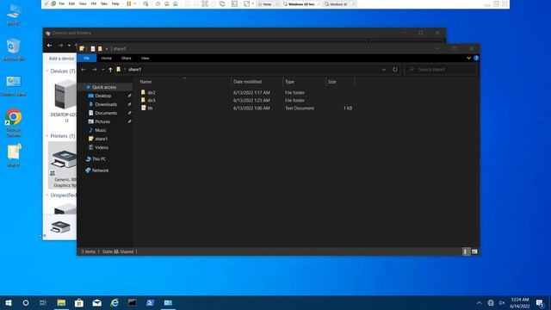Switch to Details view in status bar

click(x=466, y=251)
